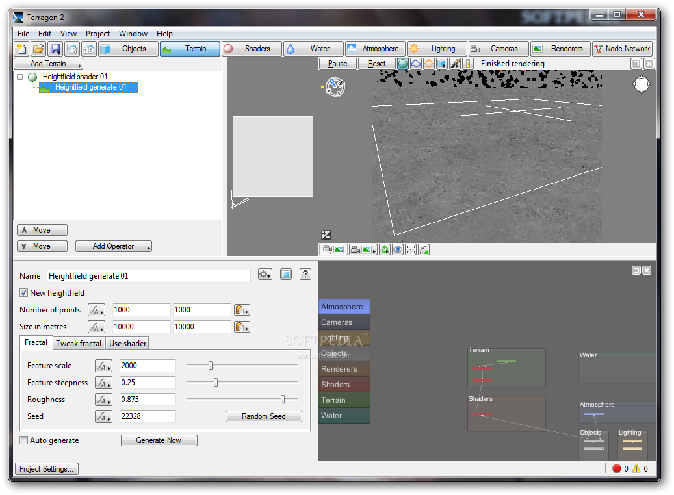Click the green refresh render icon
This screenshot has width=674, height=495.
(385, 249)
